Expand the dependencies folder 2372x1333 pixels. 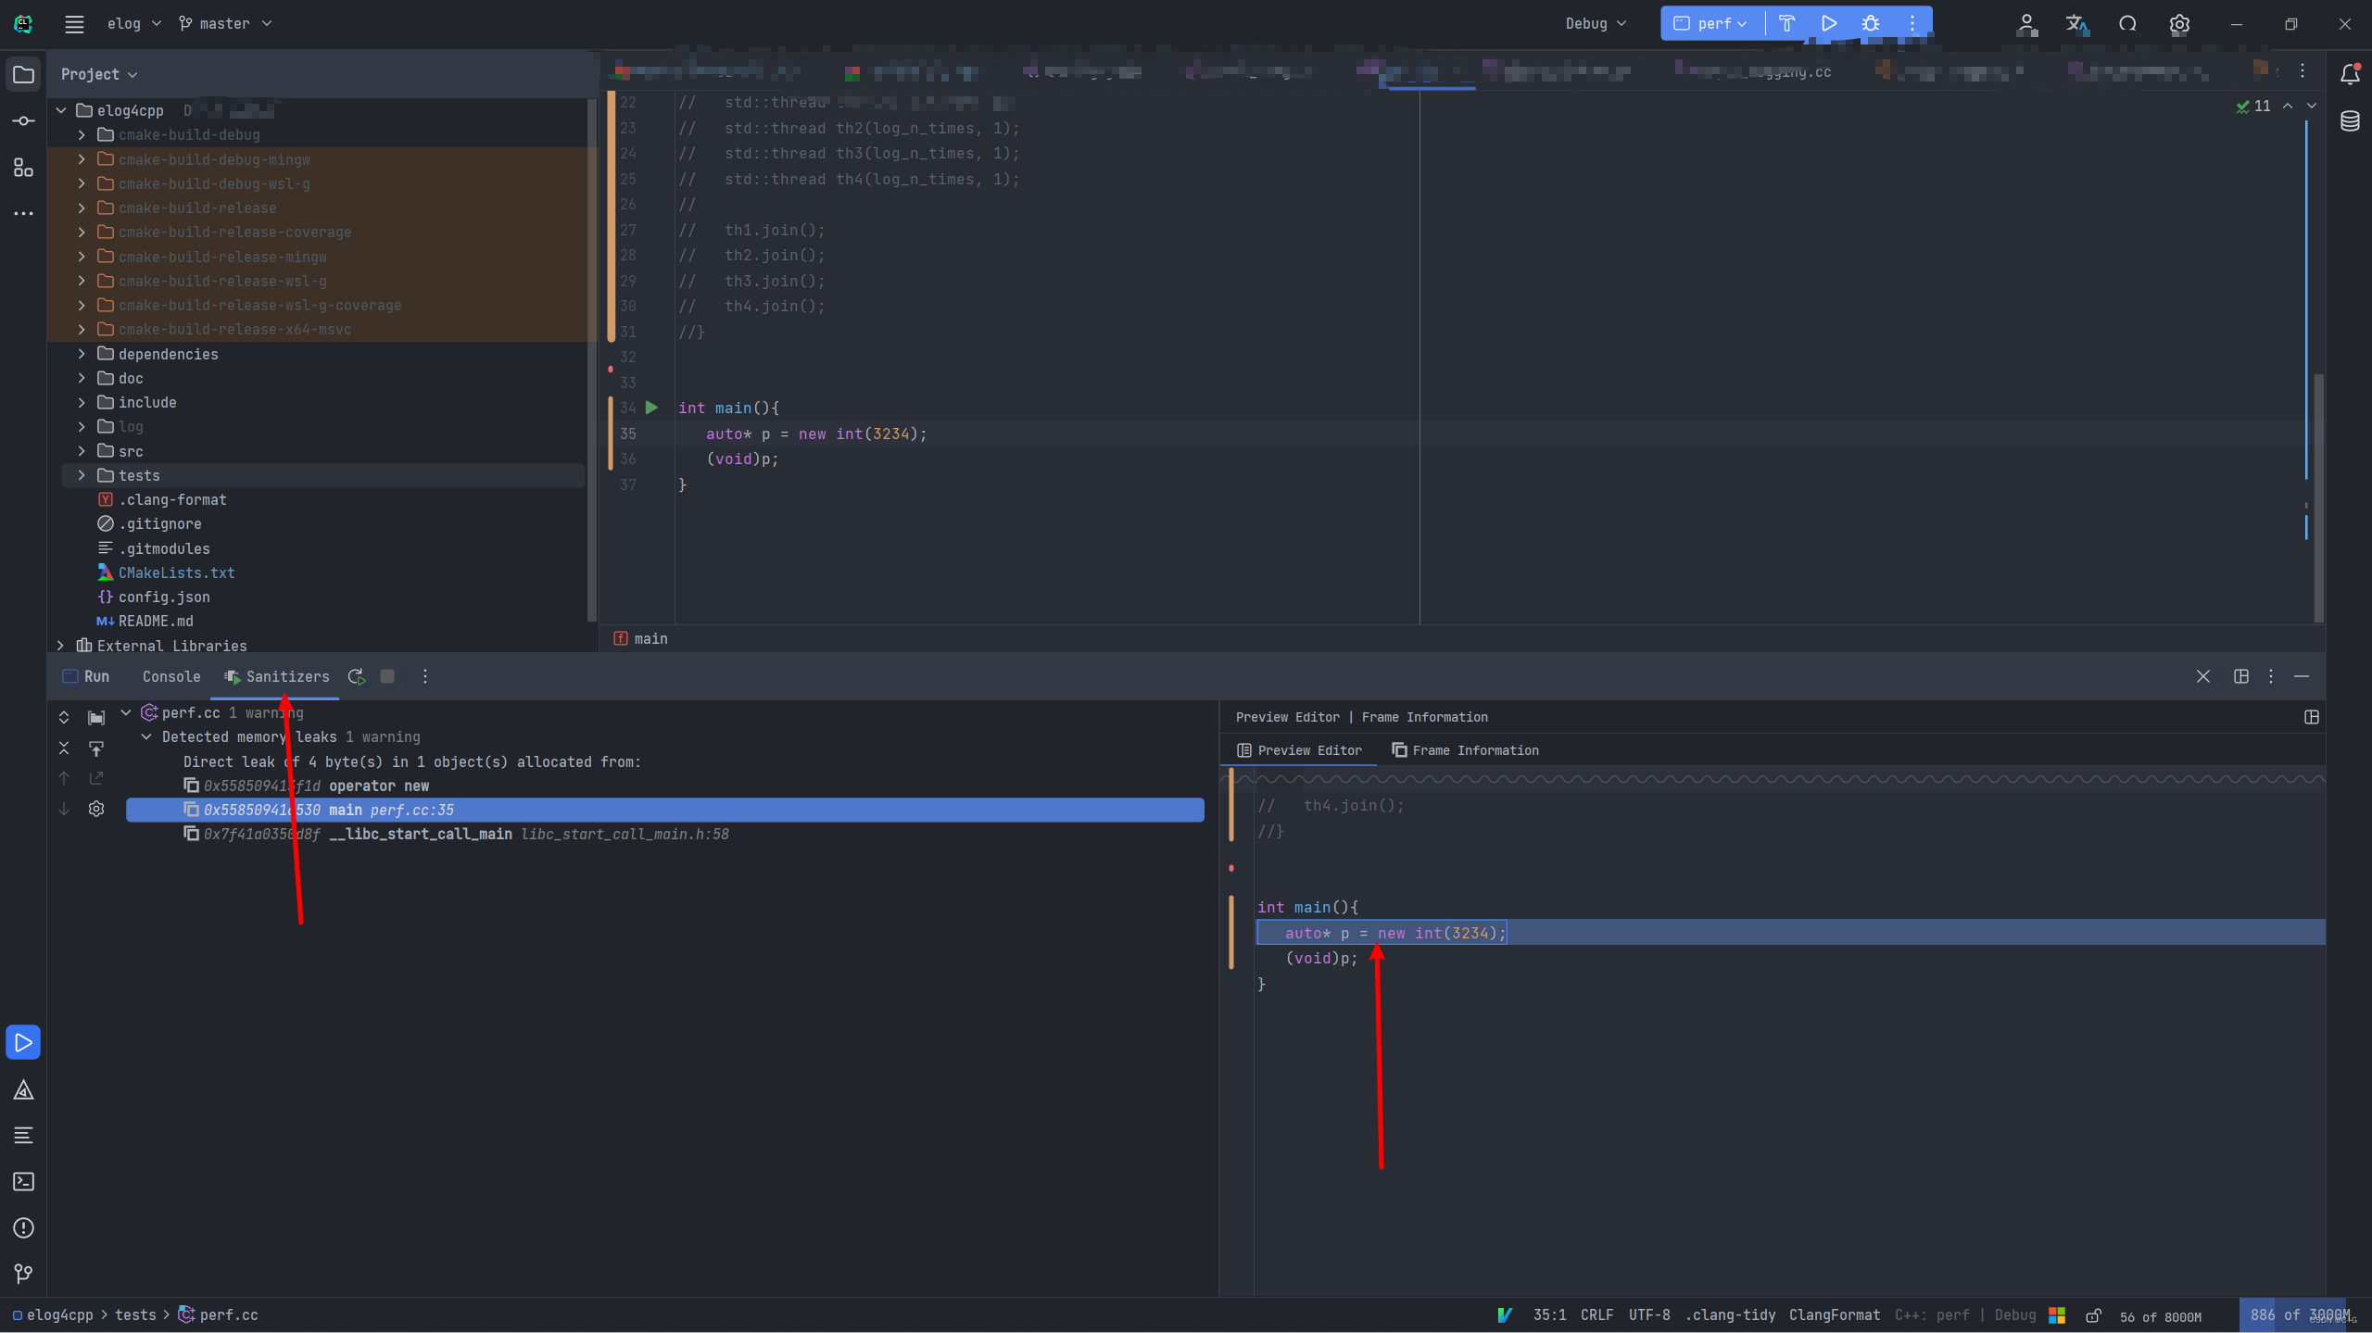[82, 354]
